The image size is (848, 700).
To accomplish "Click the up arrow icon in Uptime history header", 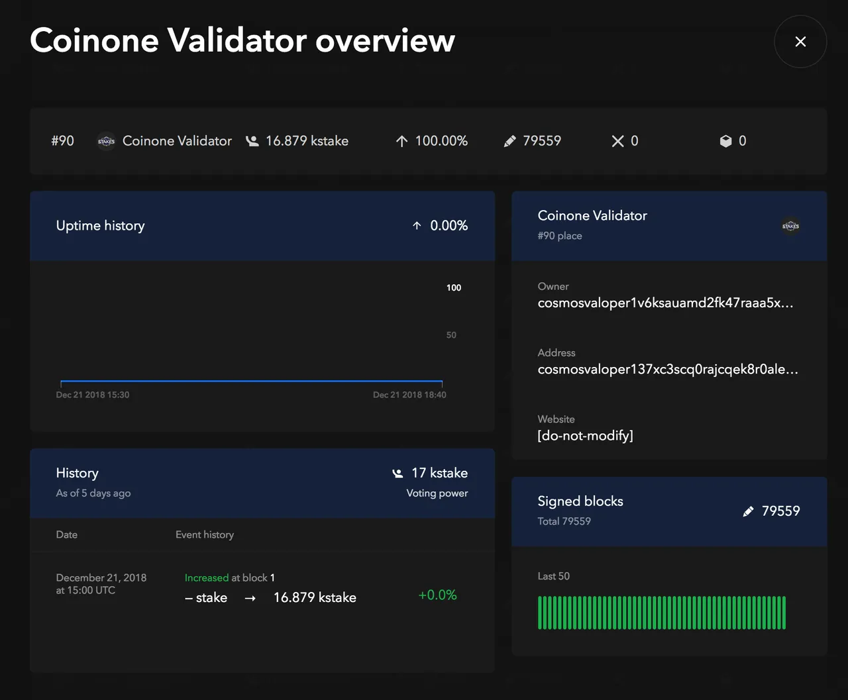I will click(x=417, y=226).
